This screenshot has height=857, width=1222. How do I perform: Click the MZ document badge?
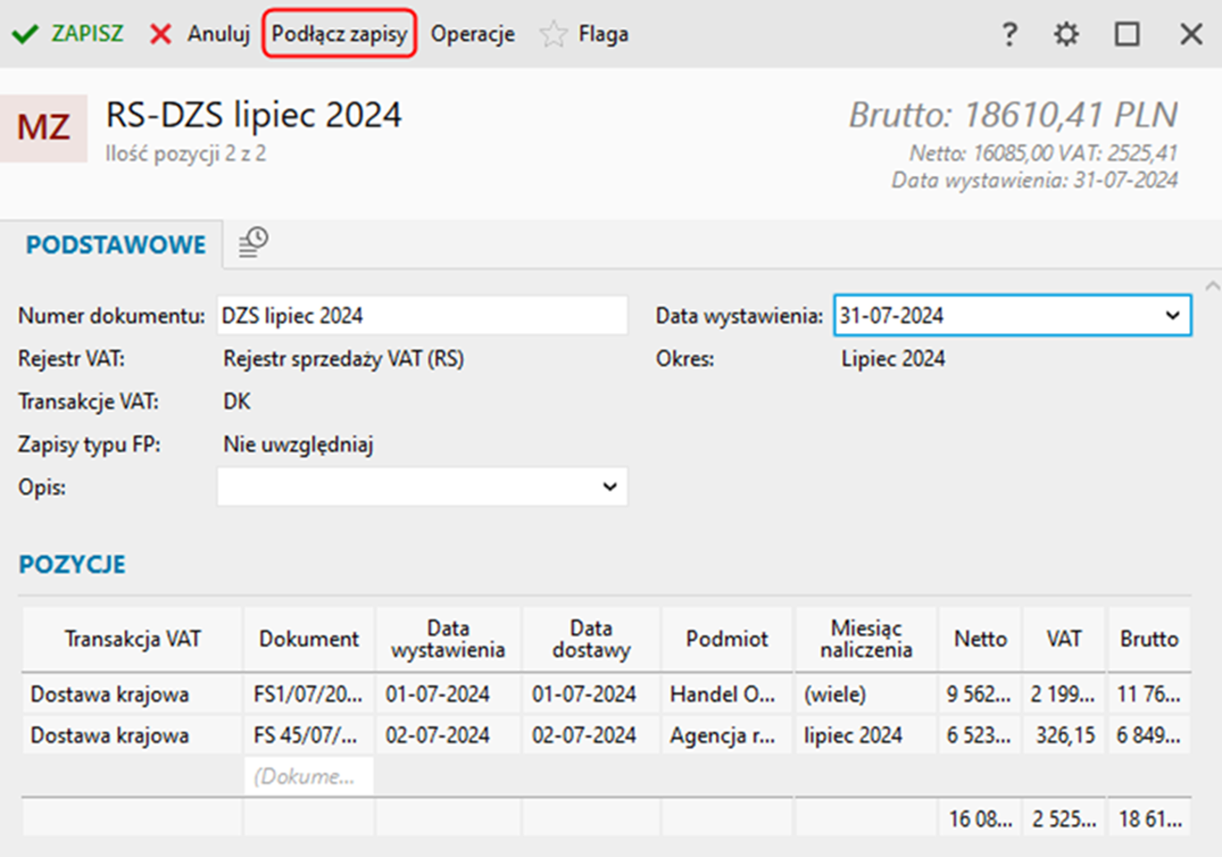[43, 128]
